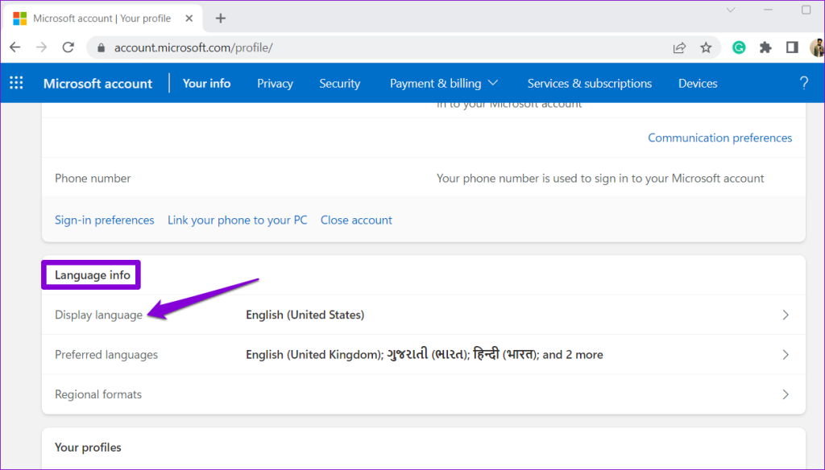Open the Services & subscriptions tab
Image resolution: width=825 pixels, height=470 pixels.
(x=589, y=83)
